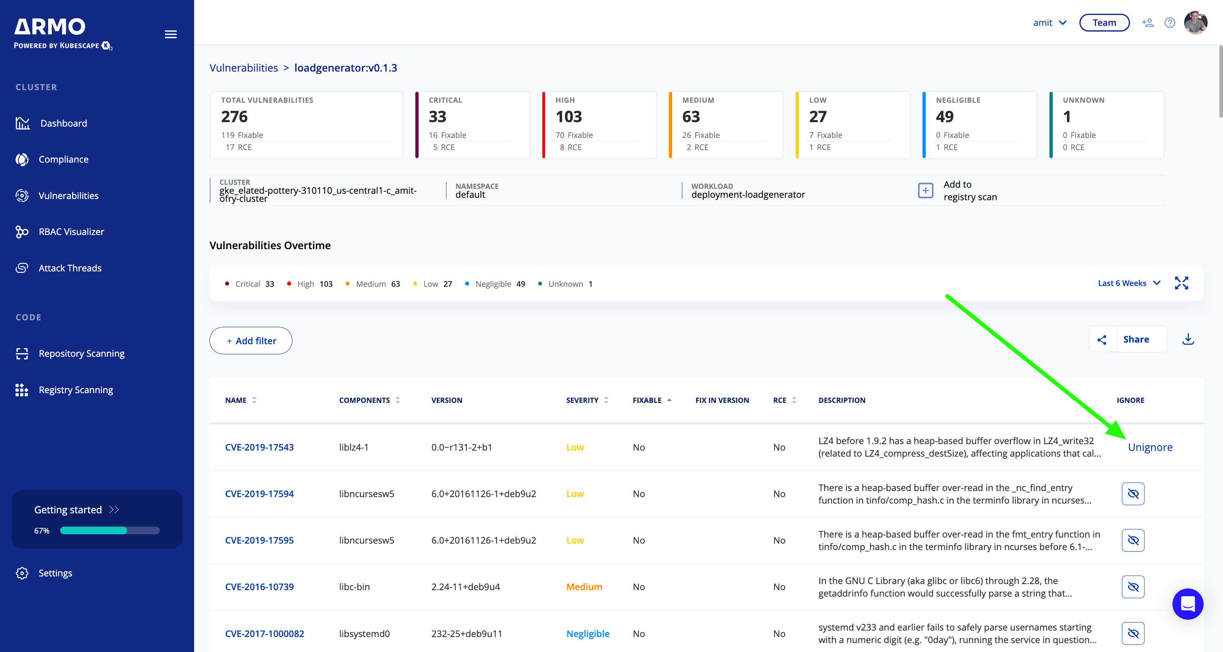The width and height of the screenshot is (1223, 652).
Task: Open the Last 6 Weeks dropdown
Action: 1128,283
